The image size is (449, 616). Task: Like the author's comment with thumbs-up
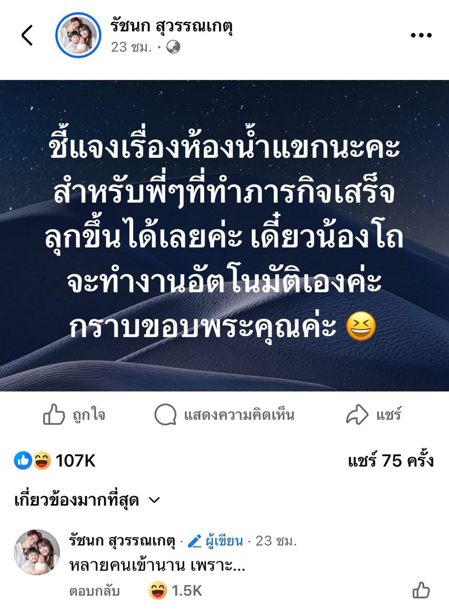(x=421, y=590)
